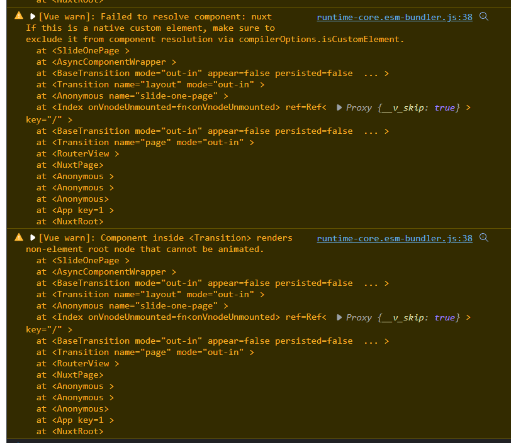Expand Proxy object in the first warning
Viewport: 511px width, 443px height.
click(x=339, y=107)
